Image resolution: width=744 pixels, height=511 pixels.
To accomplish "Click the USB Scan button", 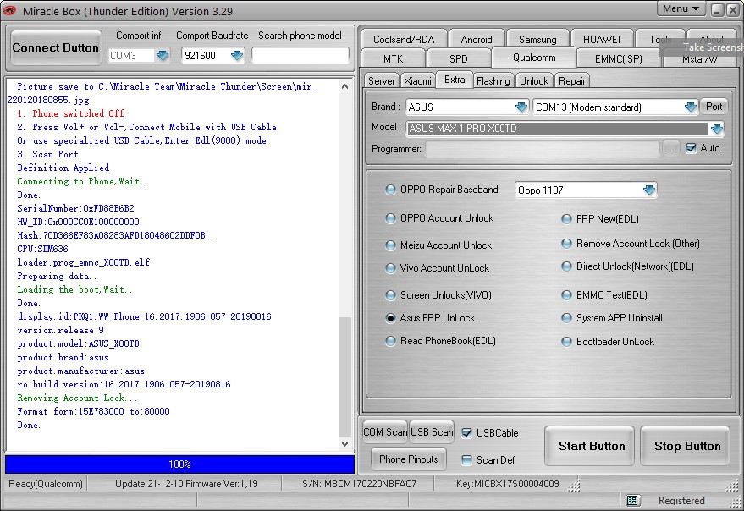I will tap(432, 431).
